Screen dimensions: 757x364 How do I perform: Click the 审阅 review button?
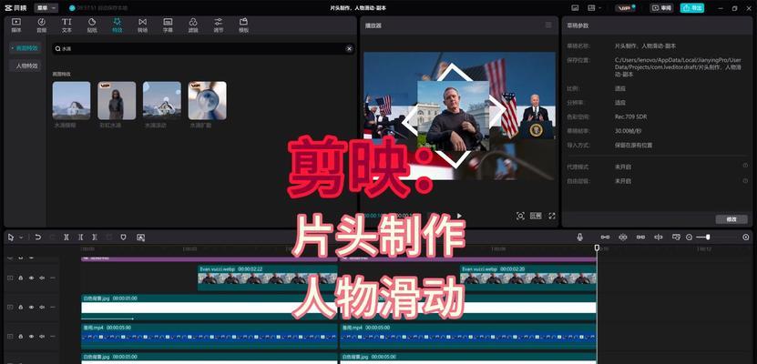point(661,7)
